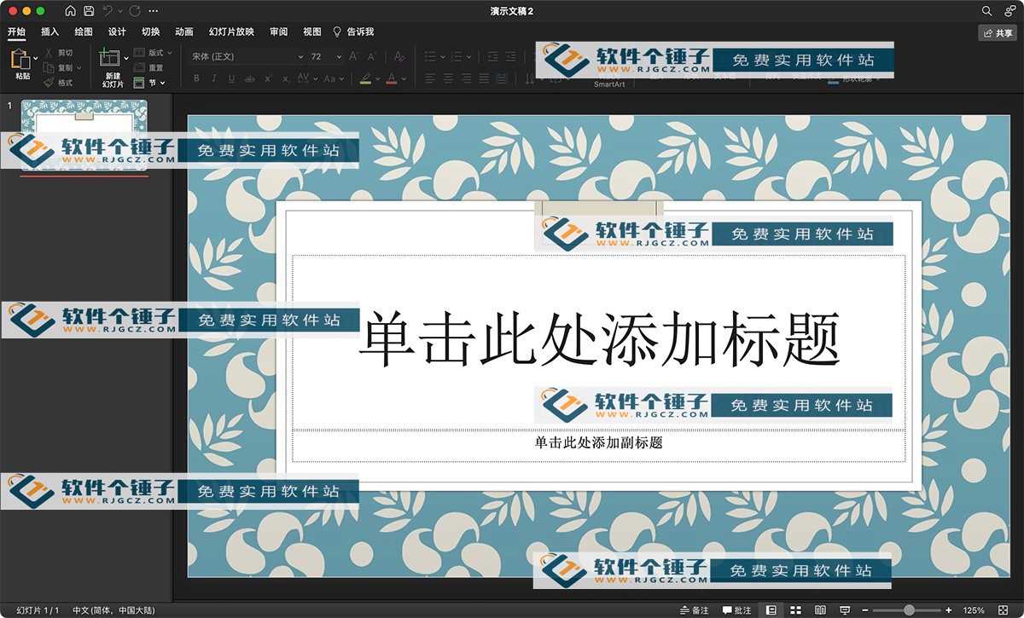Redo using the circular arrow icon
The width and height of the screenshot is (1024, 618).
click(x=135, y=11)
